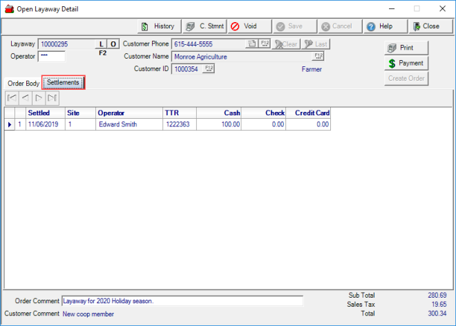The width and height of the screenshot is (456, 326).
Task: Open Payment with the dollar icon
Action: pos(406,63)
